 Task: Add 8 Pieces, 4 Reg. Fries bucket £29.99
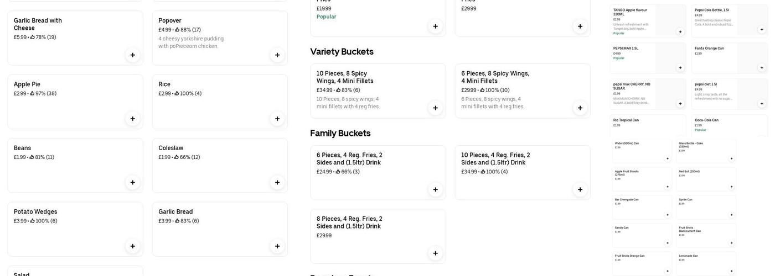pyautogui.click(x=435, y=253)
